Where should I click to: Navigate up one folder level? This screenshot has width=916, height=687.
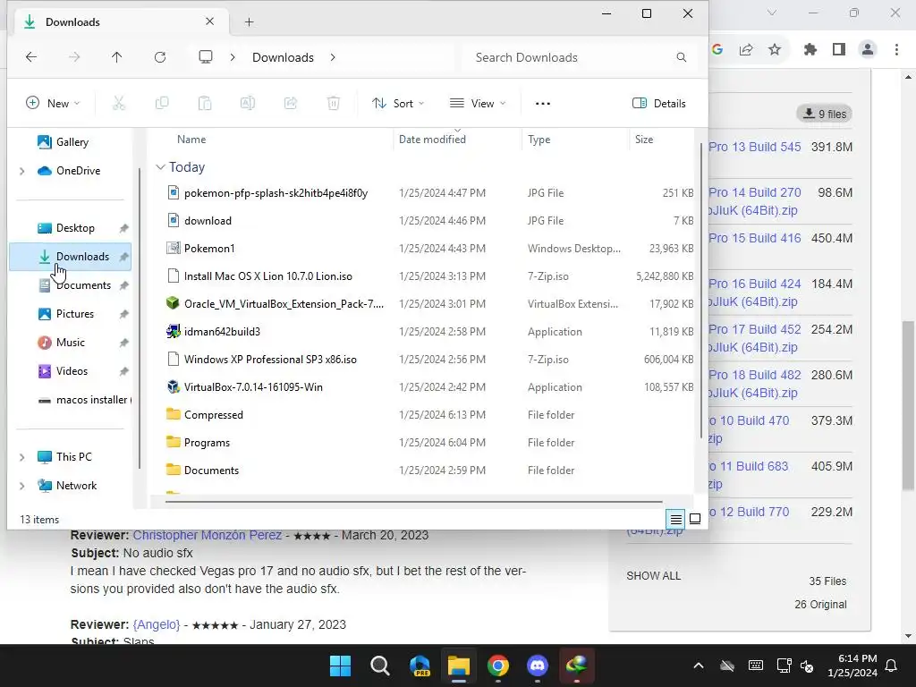(117, 57)
